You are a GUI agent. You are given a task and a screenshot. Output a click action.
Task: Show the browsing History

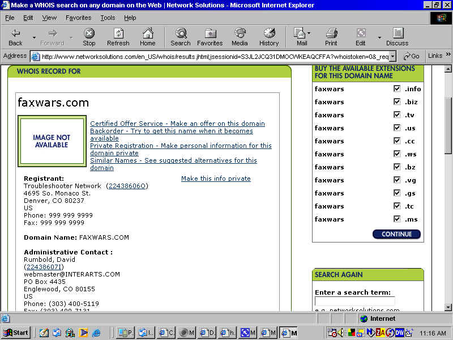click(x=269, y=37)
